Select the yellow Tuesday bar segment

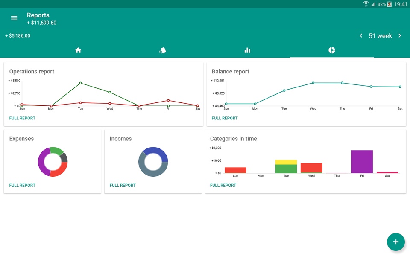tap(286, 162)
